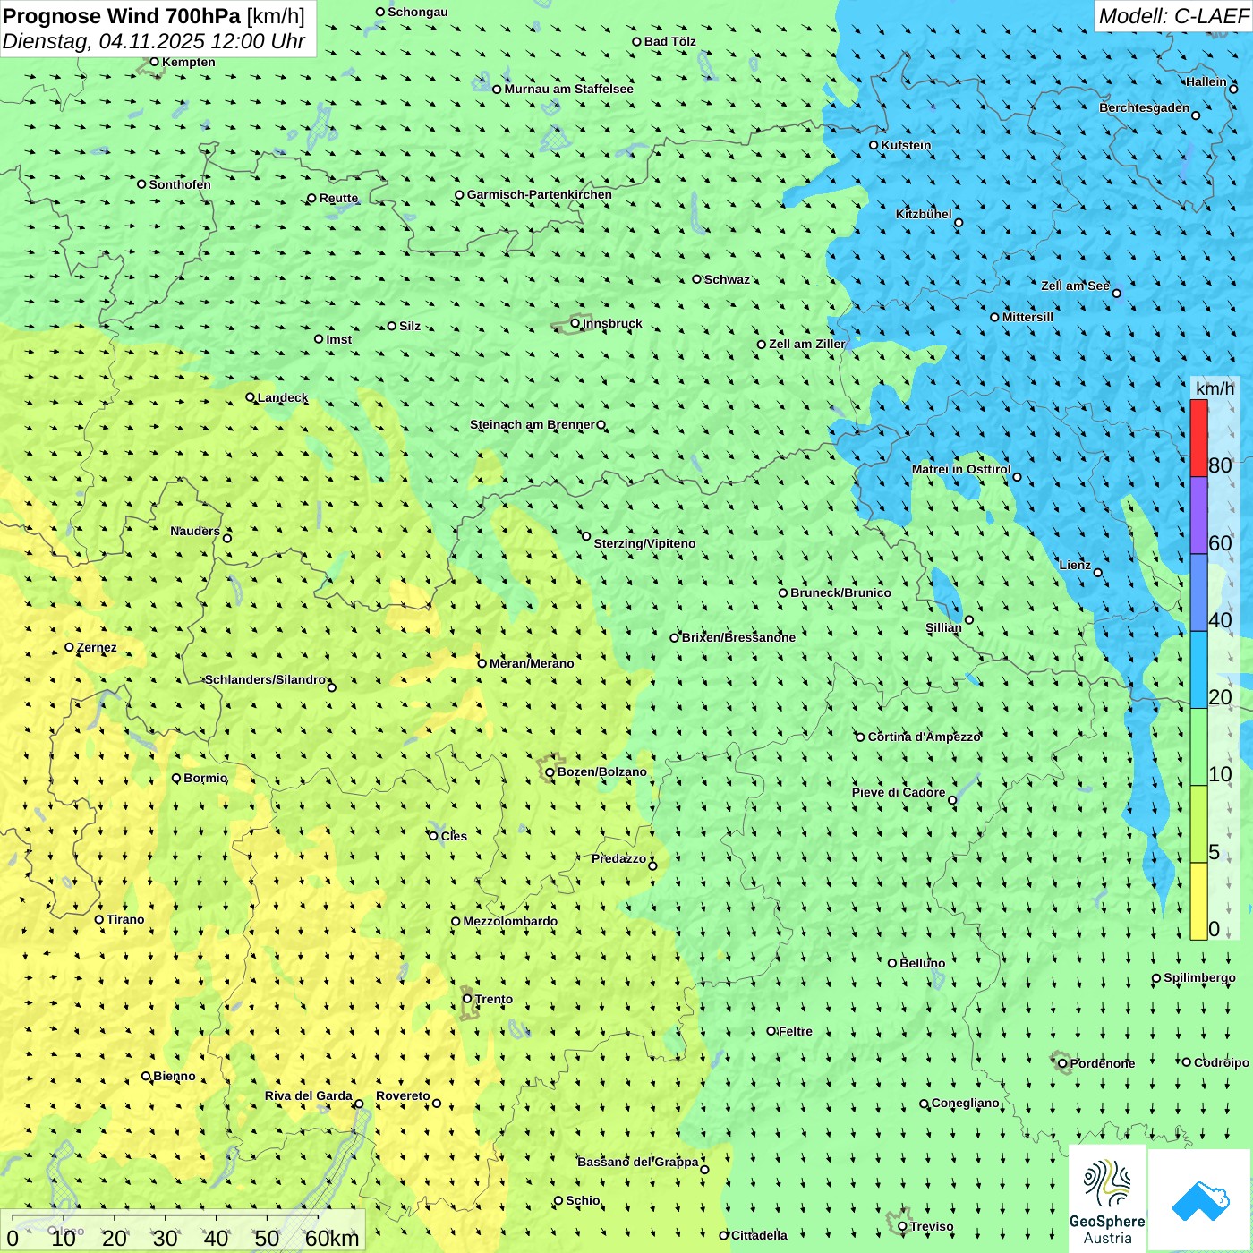Viewport: 1253px width, 1253px height.
Task: Click the cyan 20–40 km/h legend segment
Action: coord(1198,669)
